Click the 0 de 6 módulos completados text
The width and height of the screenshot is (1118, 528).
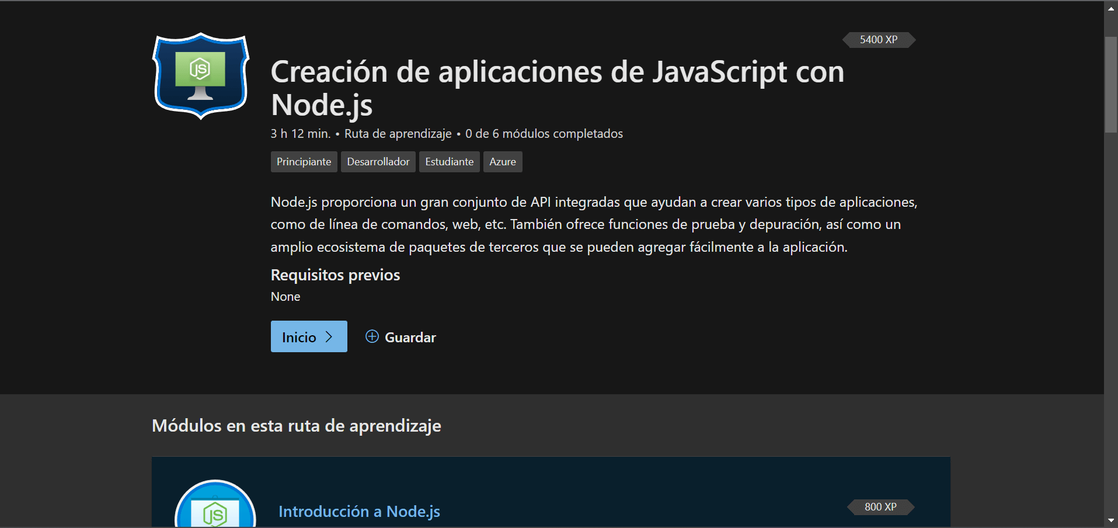coord(544,134)
